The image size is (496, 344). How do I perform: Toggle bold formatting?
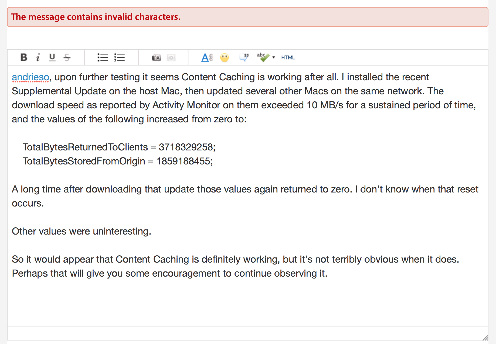24,57
